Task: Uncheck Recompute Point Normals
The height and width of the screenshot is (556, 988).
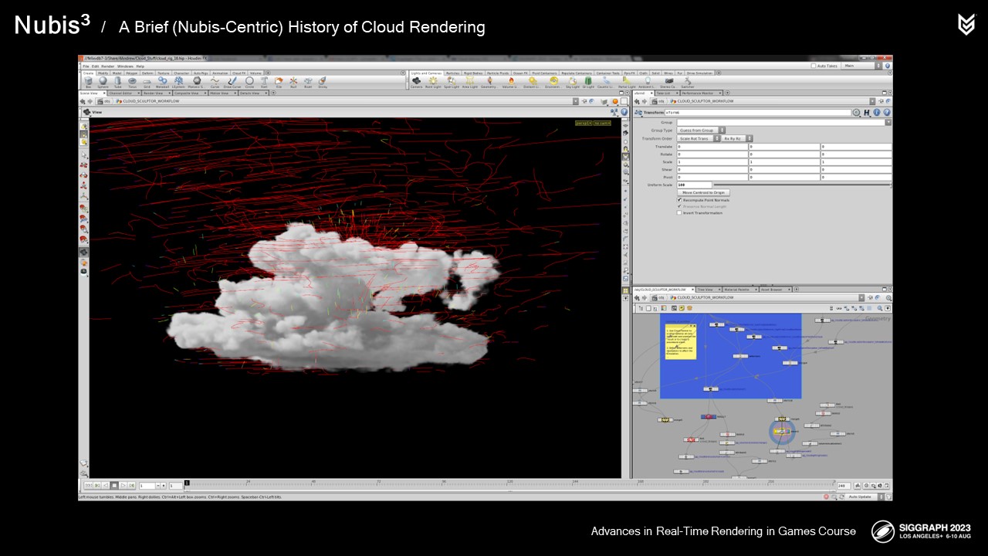Action: (679, 200)
